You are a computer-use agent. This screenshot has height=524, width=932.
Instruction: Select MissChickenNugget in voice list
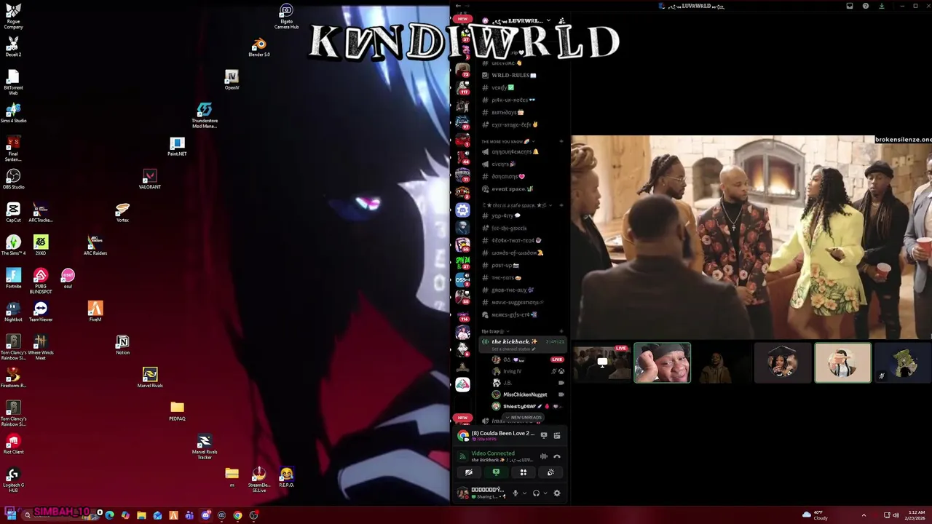click(525, 394)
